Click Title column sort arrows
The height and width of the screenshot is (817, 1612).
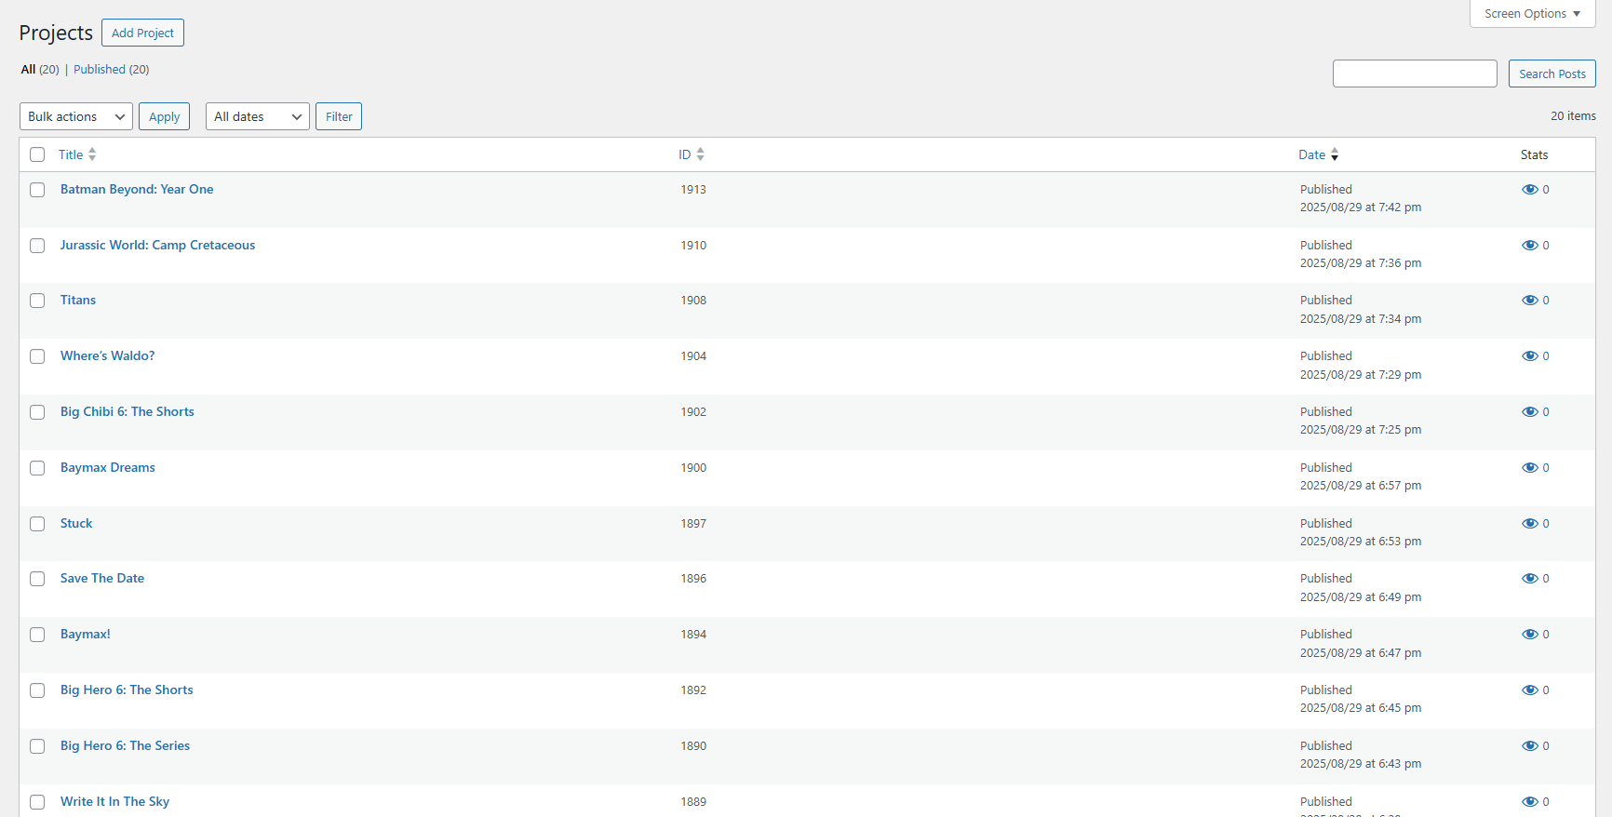coord(92,154)
